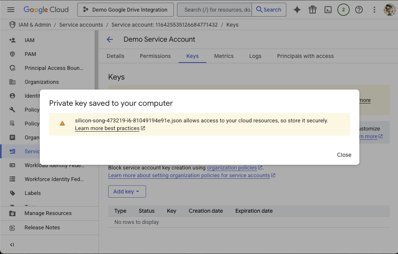Open the user account avatar
398x254 pixels.
pyautogui.click(x=389, y=10)
